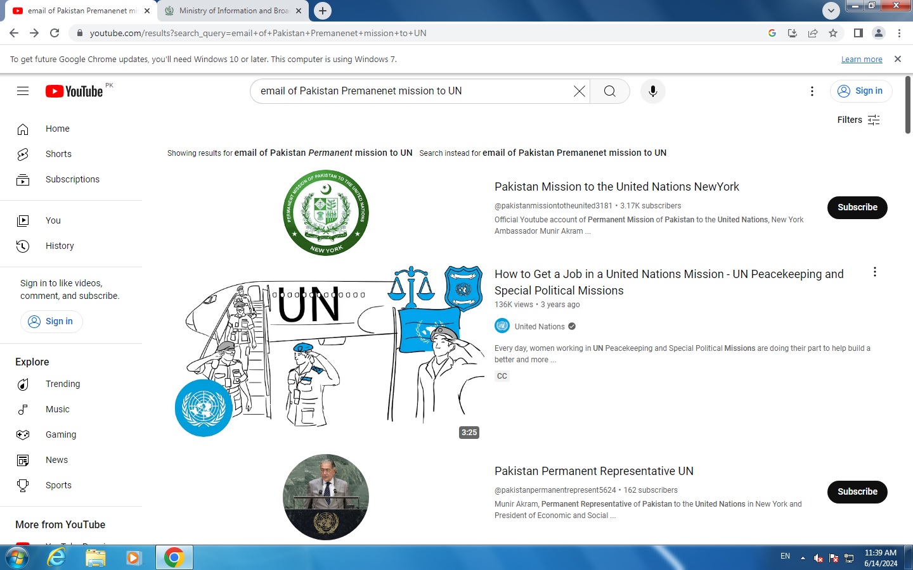Viewport: 913px width, 570px height.
Task: Open Subscriptions in the sidebar
Action: click(x=71, y=179)
